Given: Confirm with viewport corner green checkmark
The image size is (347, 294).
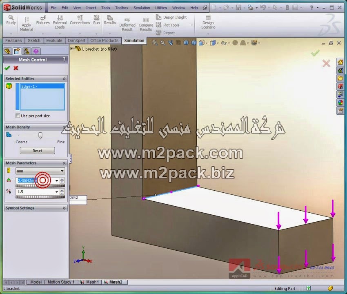Looking at the screenshot, I should [315, 53].
